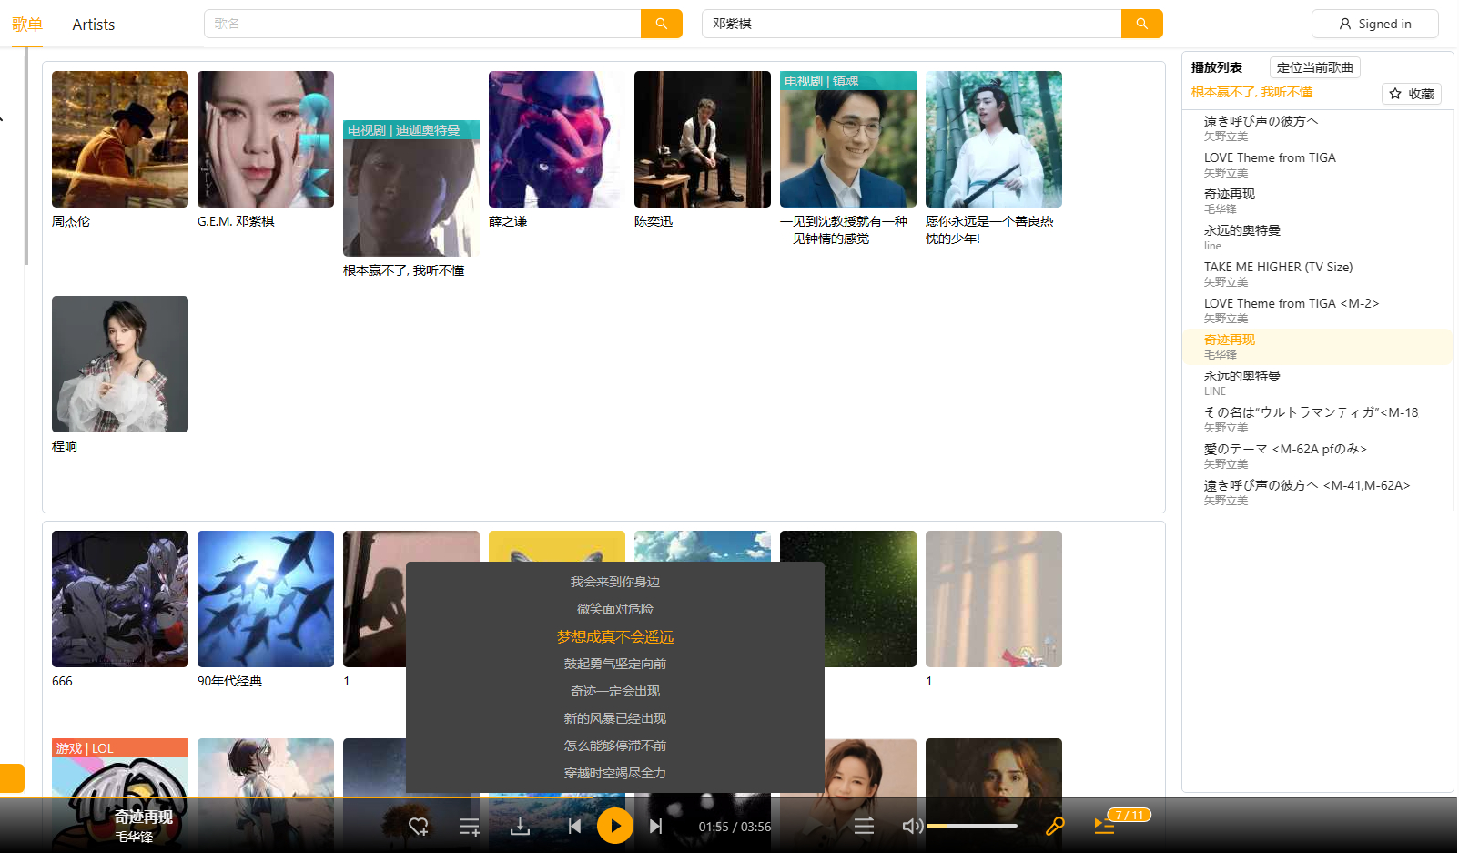Click the orange tab button at left edge
The height and width of the screenshot is (853, 1459).
[12, 778]
